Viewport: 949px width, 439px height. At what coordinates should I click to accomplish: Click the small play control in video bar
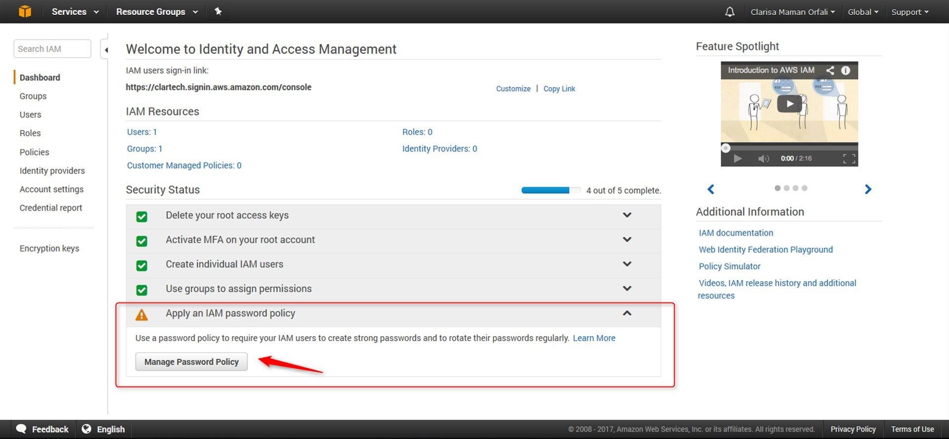point(737,159)
